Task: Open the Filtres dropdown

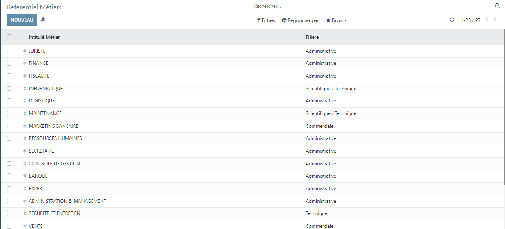Action: pos(266,20)
